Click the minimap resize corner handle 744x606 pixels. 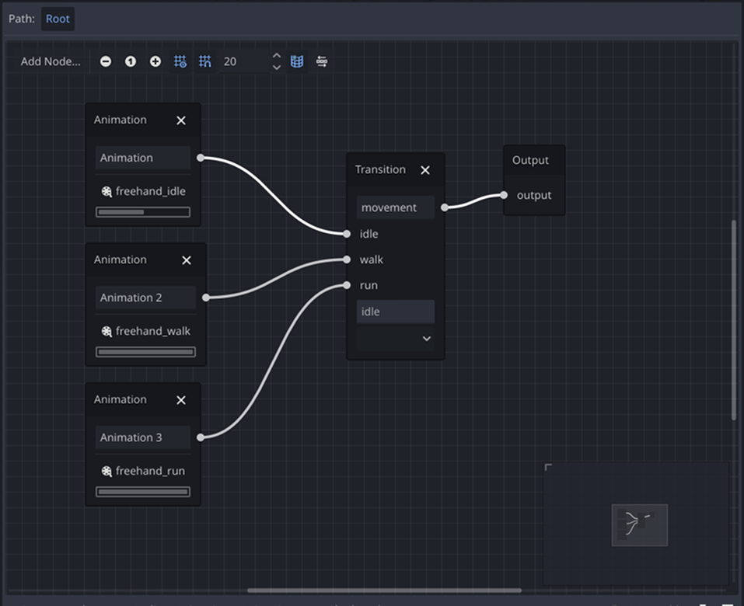(548, 468)
